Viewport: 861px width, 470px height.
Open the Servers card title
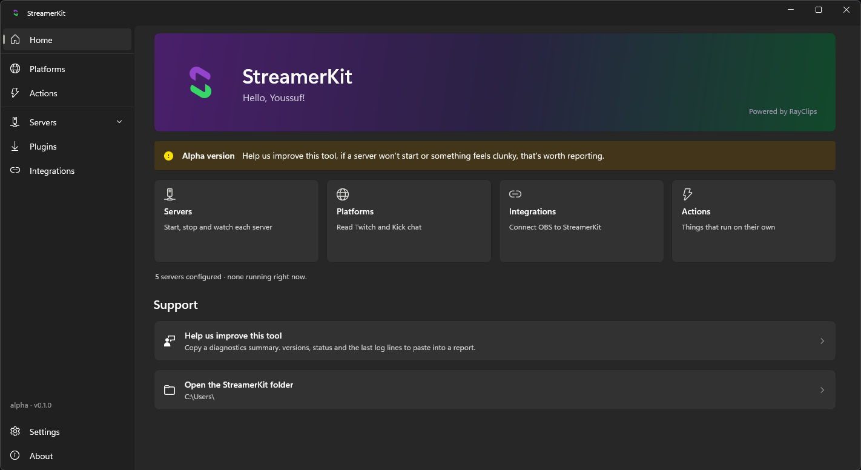click(178, 211)
